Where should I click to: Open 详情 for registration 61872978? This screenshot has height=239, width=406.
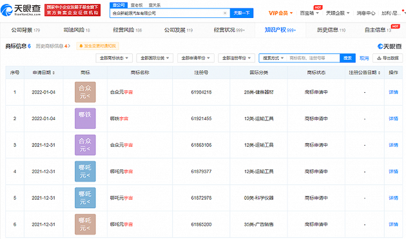pos(393,198)
